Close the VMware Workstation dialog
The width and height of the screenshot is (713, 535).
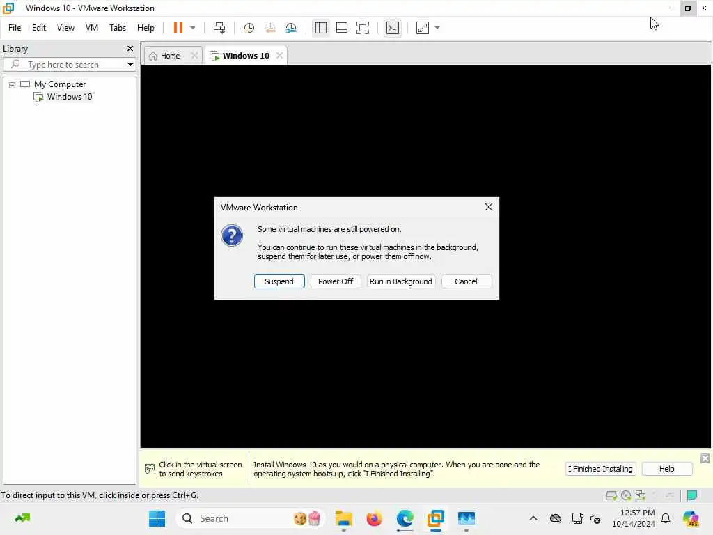tap(489, 207)
